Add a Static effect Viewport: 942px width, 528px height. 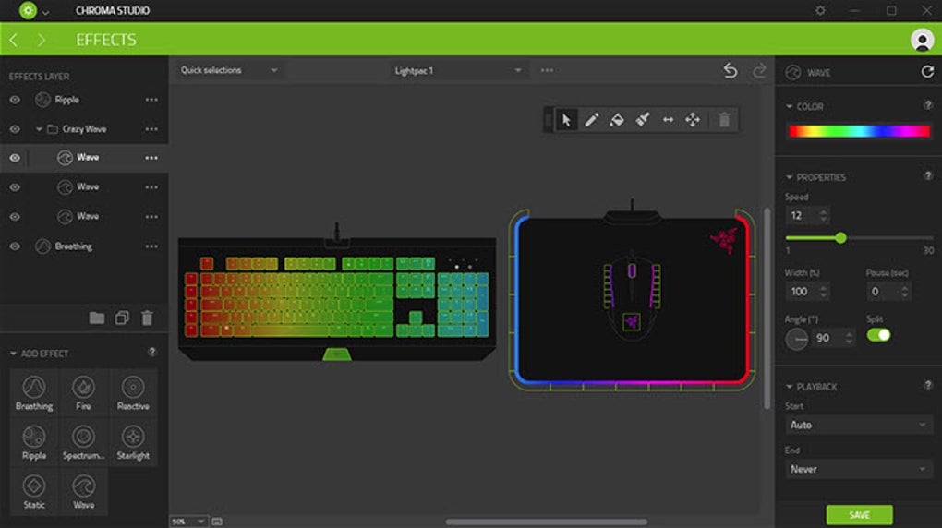pos(34,491)
